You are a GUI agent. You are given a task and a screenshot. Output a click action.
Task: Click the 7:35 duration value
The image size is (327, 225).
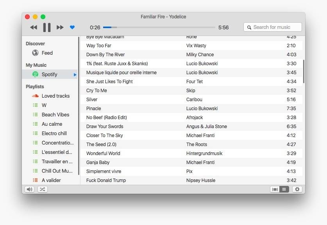(291, 109)
